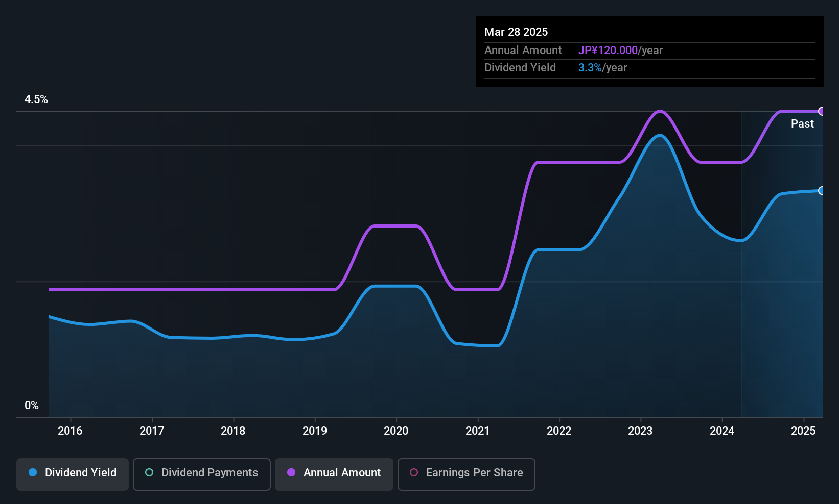Click the 2020 x-axis label
839x504 pixels.
(396, 431)
